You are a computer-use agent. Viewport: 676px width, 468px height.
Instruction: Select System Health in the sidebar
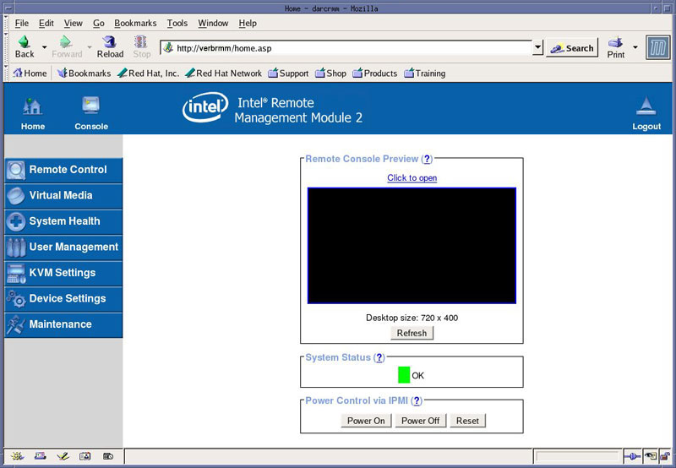63,221
